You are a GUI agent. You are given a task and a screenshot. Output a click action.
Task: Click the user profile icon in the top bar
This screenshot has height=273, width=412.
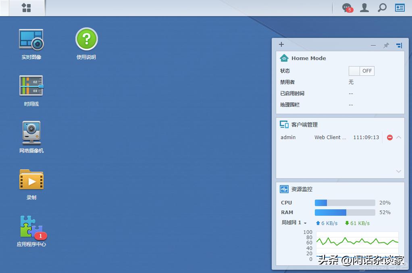(x=364, y=8)
